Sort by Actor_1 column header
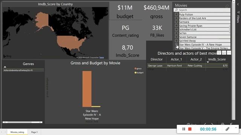This screenshot has height=135, width=241. [x=176, y=59]
